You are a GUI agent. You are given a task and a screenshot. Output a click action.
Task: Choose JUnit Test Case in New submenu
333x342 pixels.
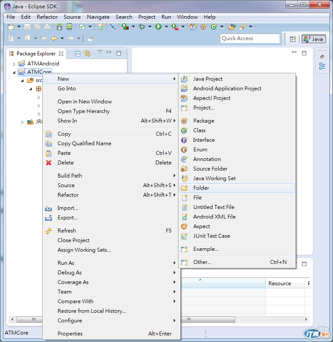237,236
